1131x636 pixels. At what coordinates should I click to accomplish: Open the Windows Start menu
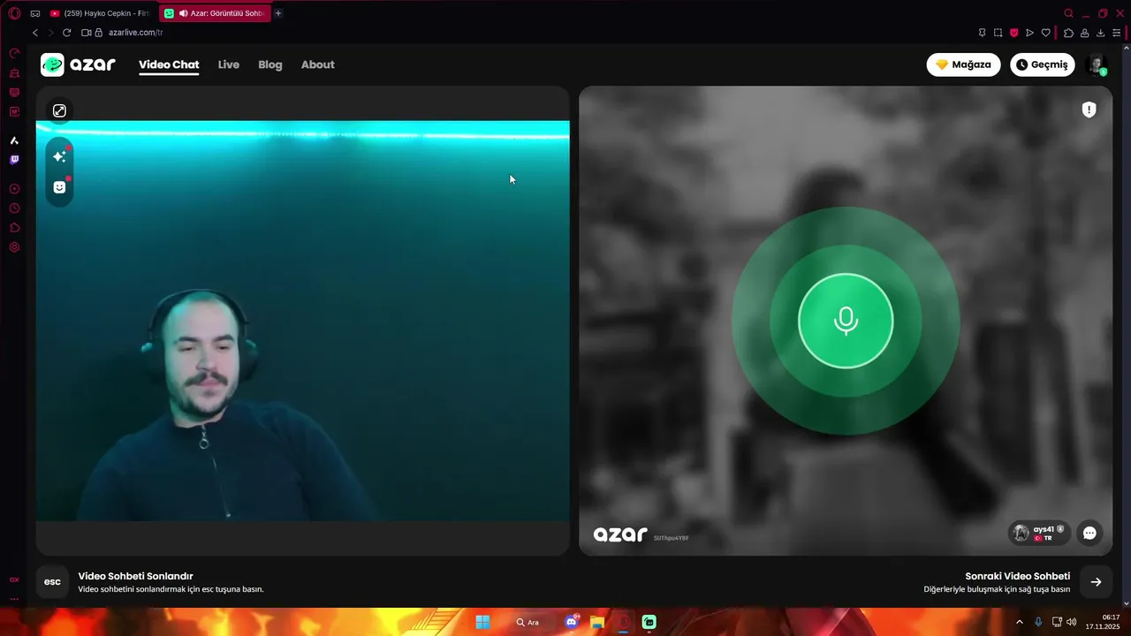(x=482, y=622)
